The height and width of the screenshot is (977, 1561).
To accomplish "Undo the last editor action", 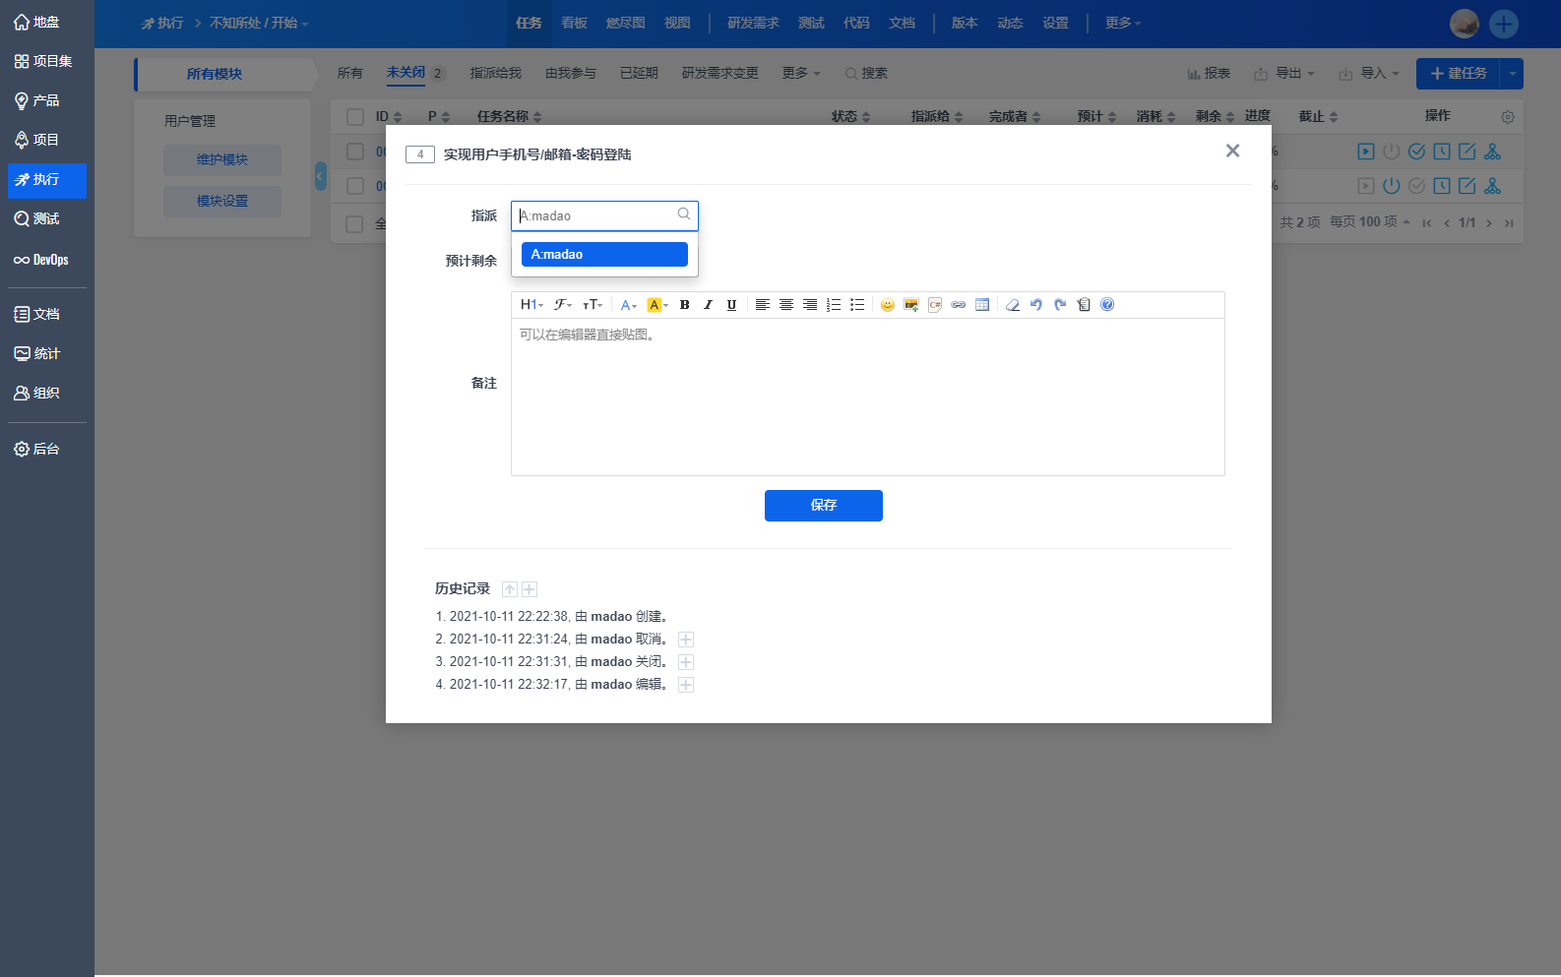I will [1036, 305].
